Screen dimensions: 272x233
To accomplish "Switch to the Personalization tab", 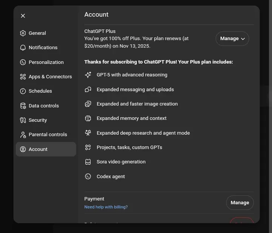I will point(46,62).
